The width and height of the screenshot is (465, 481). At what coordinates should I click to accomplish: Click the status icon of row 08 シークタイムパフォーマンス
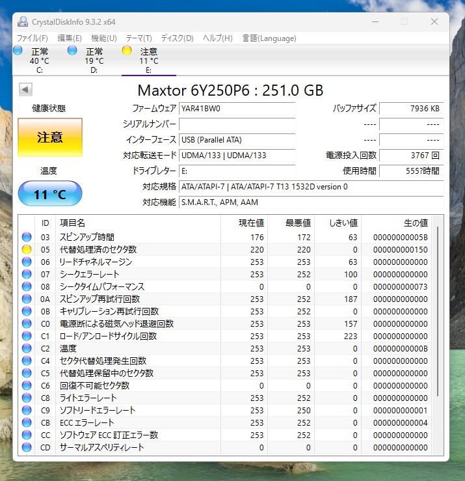tap(27, 286)
